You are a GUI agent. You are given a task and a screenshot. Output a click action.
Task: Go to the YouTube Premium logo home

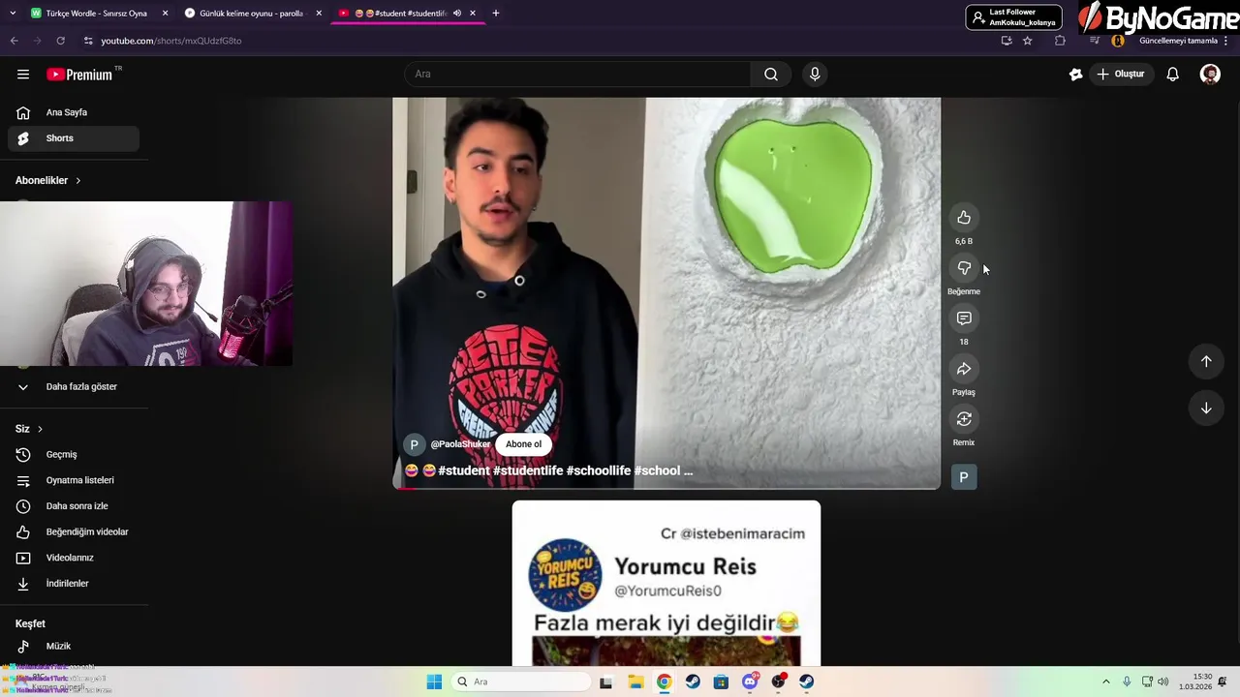click(x=79, y=75)
